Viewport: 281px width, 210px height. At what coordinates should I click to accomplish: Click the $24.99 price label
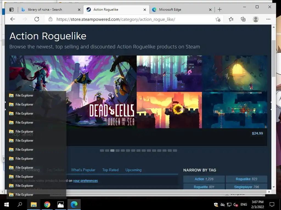(257, 133)
